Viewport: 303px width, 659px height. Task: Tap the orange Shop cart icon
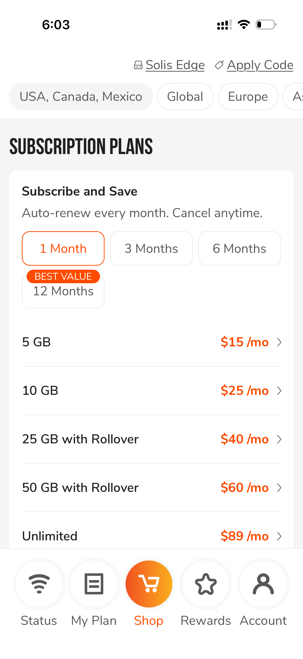[149, 584]
